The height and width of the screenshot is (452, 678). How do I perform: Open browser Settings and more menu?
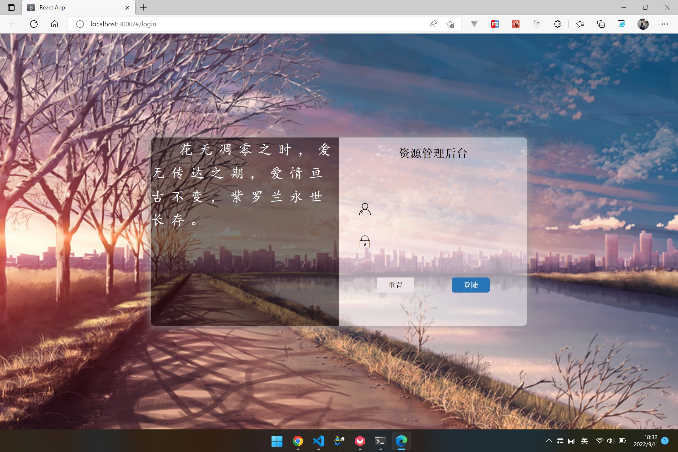pos(665,24)
